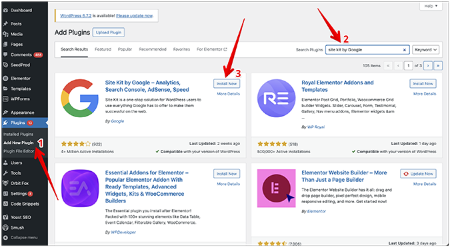
Task: Click the SeedProd leaf icon
Action: [5, 65]
